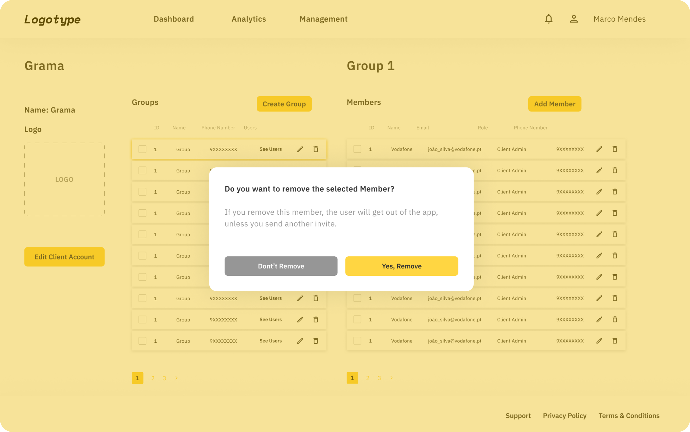Click the delete icon on Group row 1
690x432 pixels.
point(315,149)
